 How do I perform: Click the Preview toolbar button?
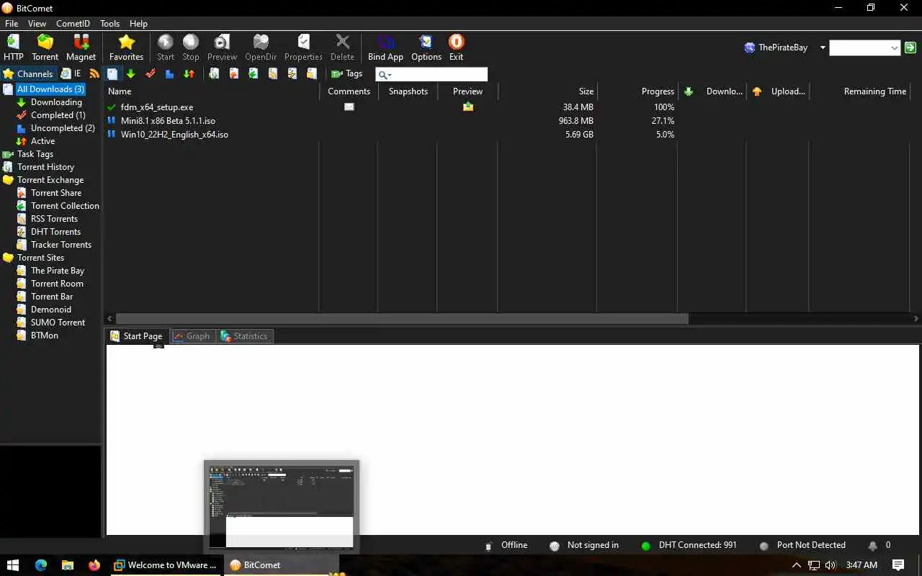tap(222, 48)
